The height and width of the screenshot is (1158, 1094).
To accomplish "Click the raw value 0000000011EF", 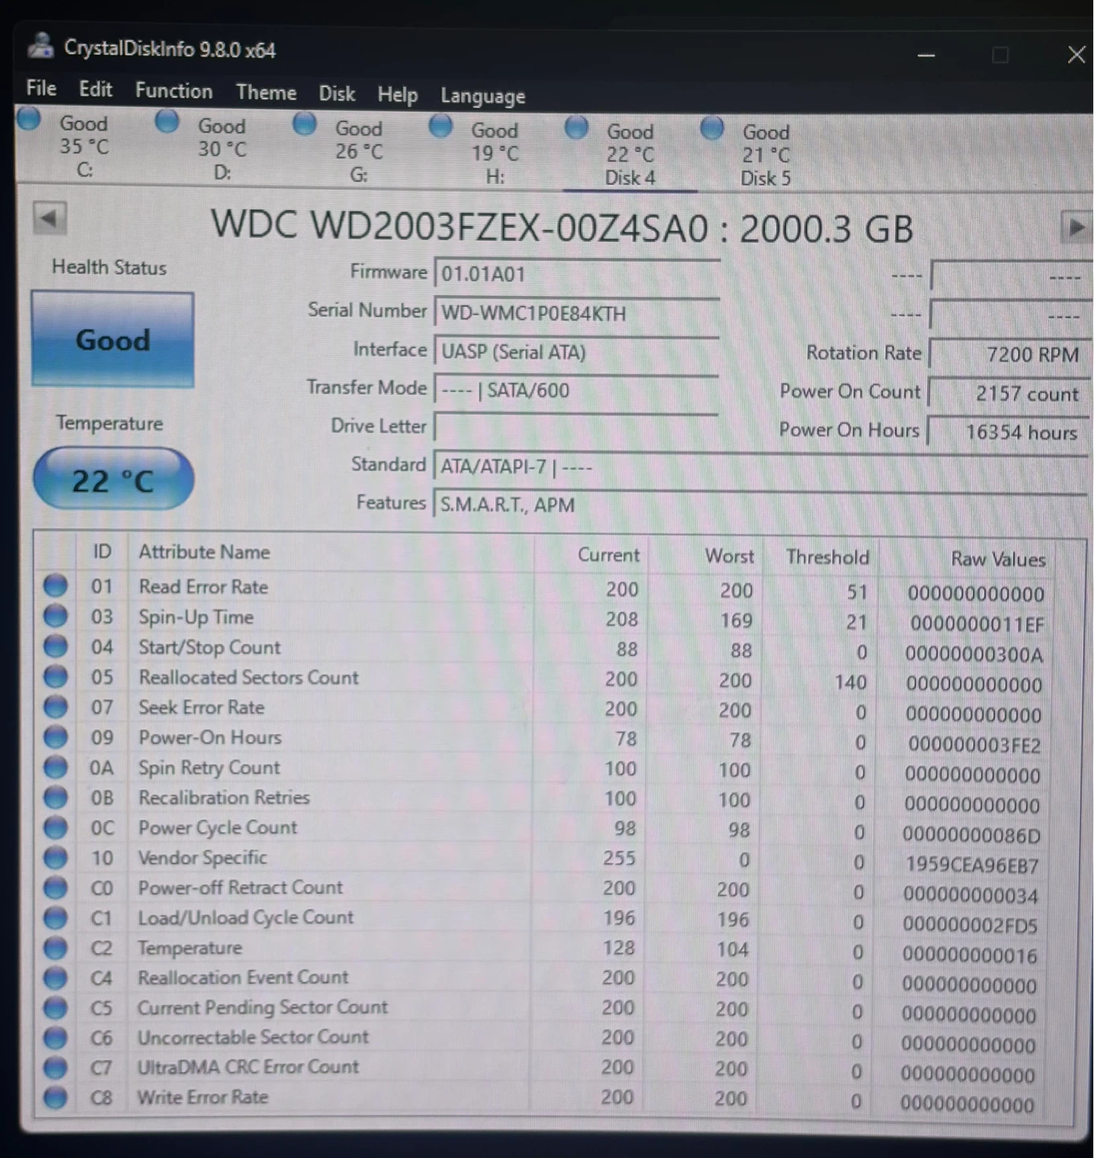I will coord(977,624).
